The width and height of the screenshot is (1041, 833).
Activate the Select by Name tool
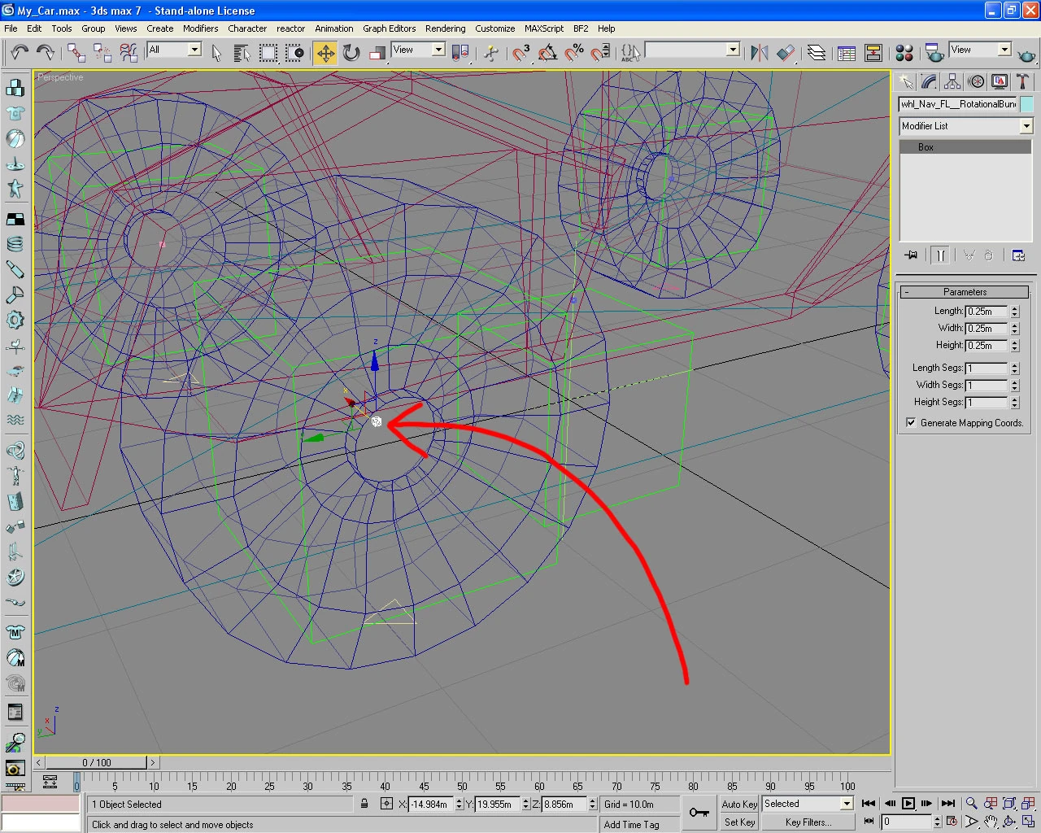click(242, 54)
